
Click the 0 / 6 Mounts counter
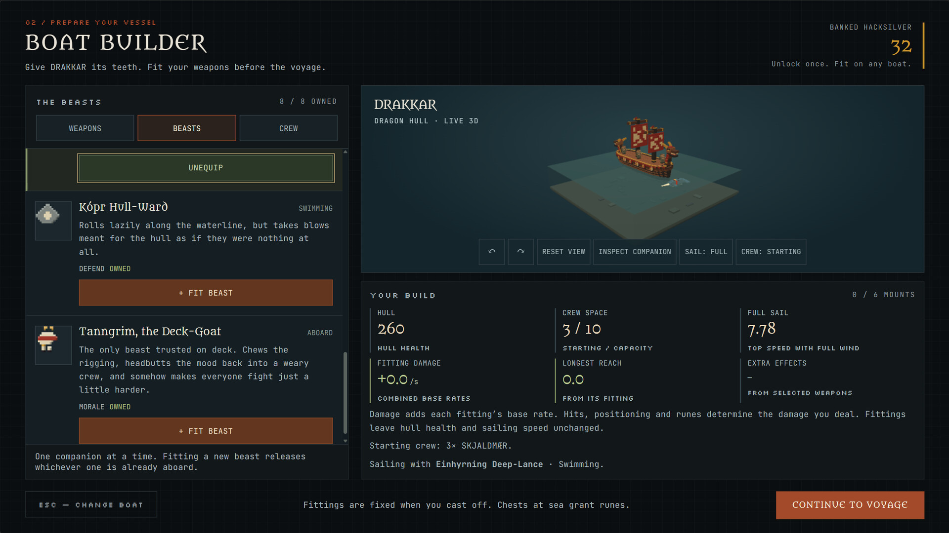[x=883, y=295]
